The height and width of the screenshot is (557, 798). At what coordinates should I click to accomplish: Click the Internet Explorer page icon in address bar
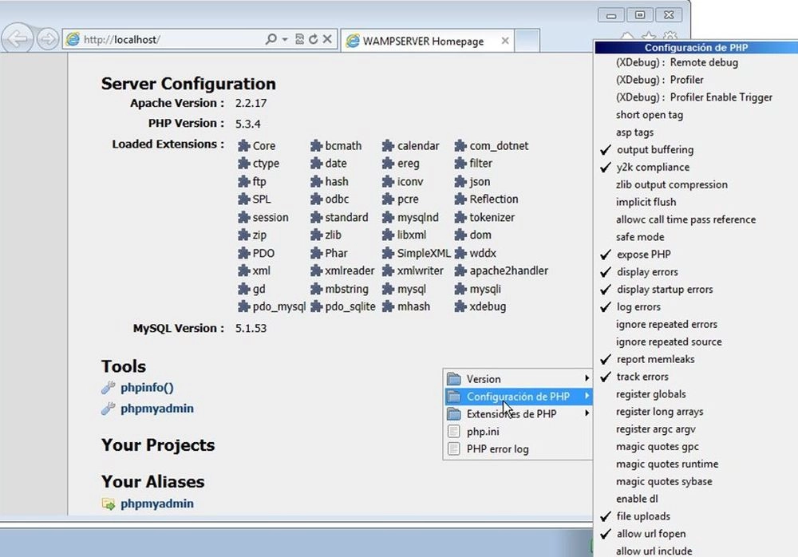[x=73, y=39]
